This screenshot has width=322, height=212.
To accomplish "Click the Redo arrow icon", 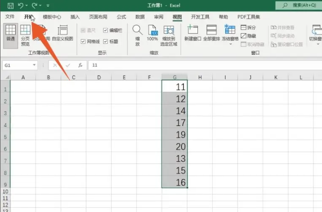I will [35, 6].
